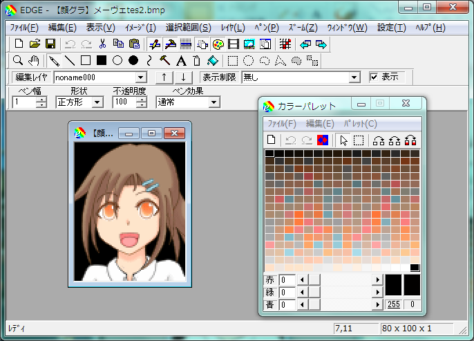
Task: Open the 選択範囲(S) menu
Action: coord(189,28)
